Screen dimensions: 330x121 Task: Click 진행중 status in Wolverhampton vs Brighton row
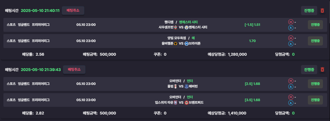315,41
